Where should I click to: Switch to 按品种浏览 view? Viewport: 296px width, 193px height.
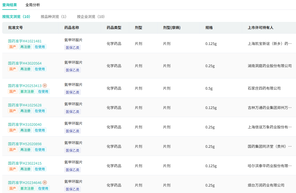(54, 17)
